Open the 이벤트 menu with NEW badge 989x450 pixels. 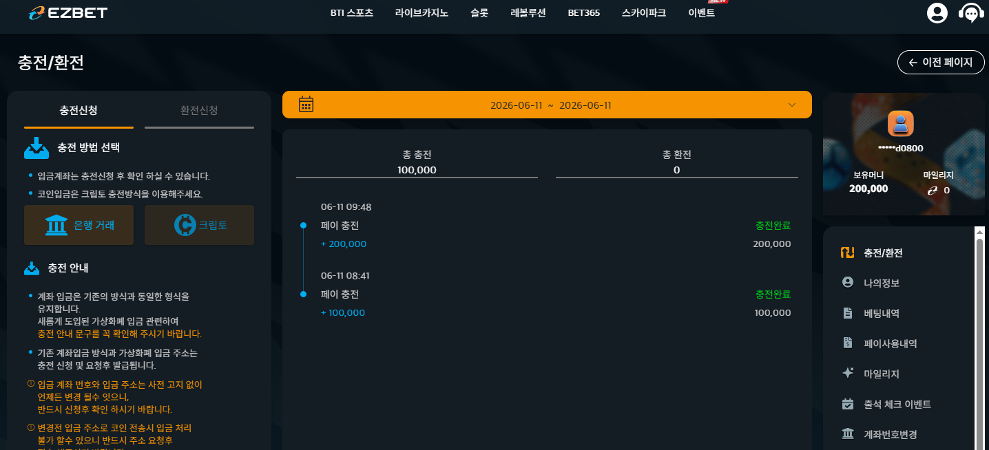tap(701, 12)
